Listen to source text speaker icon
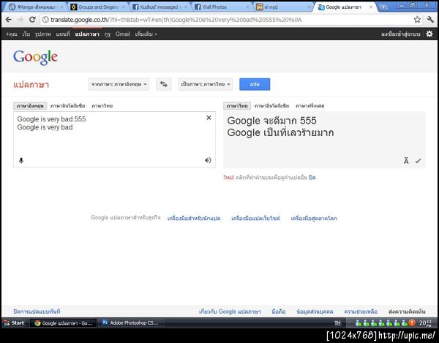The height and width of the screenshot is (343, 439). coord(208,160)
